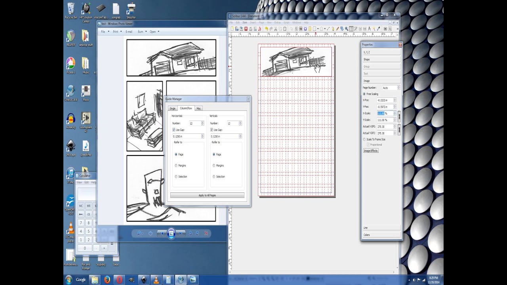Click E-mail in Photo Viewer toolbar
Image resolution: width=507 pixels, height=285 pixels.
coord(129,32)
